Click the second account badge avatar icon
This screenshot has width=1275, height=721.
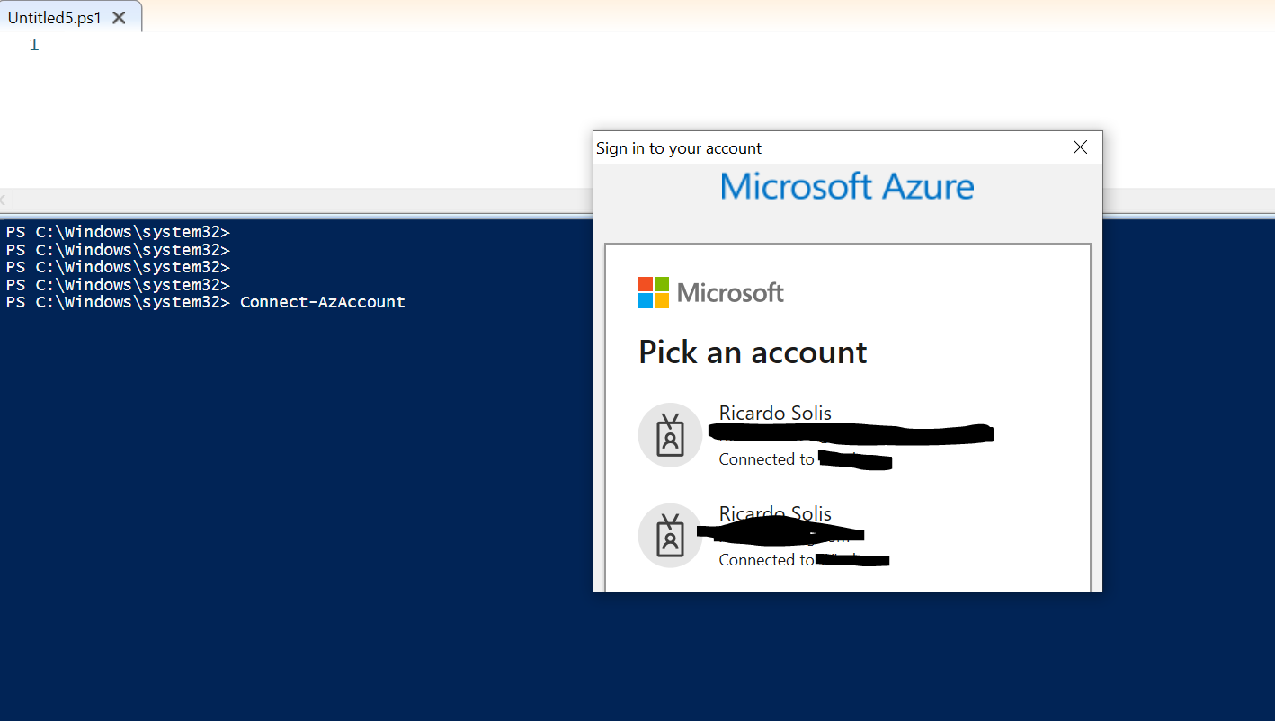pyautogui.click(x=670, y=536)
